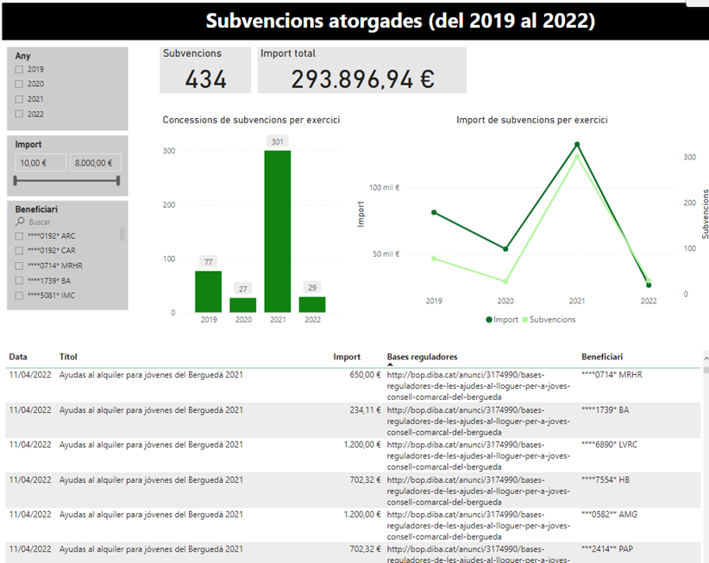Enable the 2022 year filter checkbox
The height and width of the screenshot is (563, 709).
coord(19,114)
